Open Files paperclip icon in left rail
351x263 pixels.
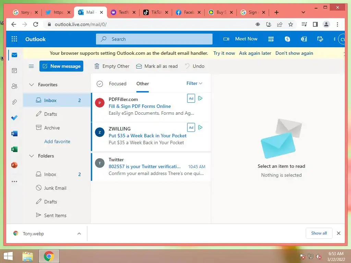[14, 102]
